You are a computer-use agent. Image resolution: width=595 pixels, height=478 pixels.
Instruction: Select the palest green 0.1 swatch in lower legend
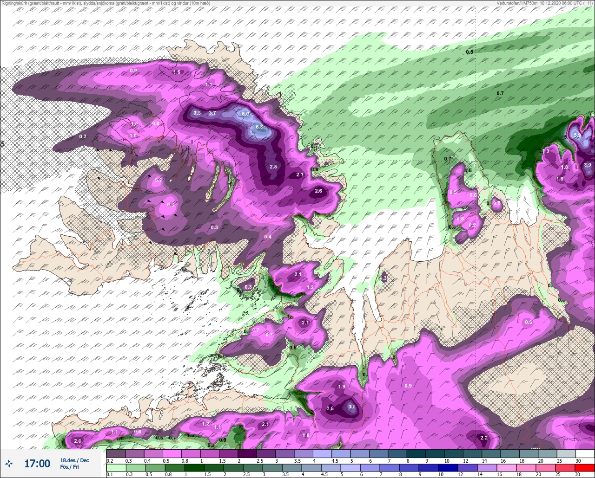point(116,468)
